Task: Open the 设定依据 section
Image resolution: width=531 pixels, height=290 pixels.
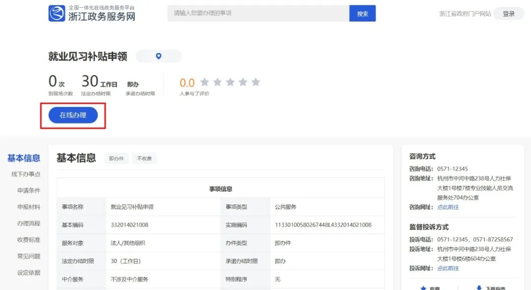Action: pos(29,272)
